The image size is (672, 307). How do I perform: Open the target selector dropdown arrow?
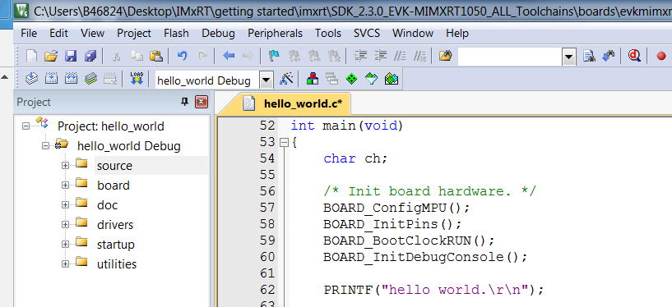click(x=266, y=80)
